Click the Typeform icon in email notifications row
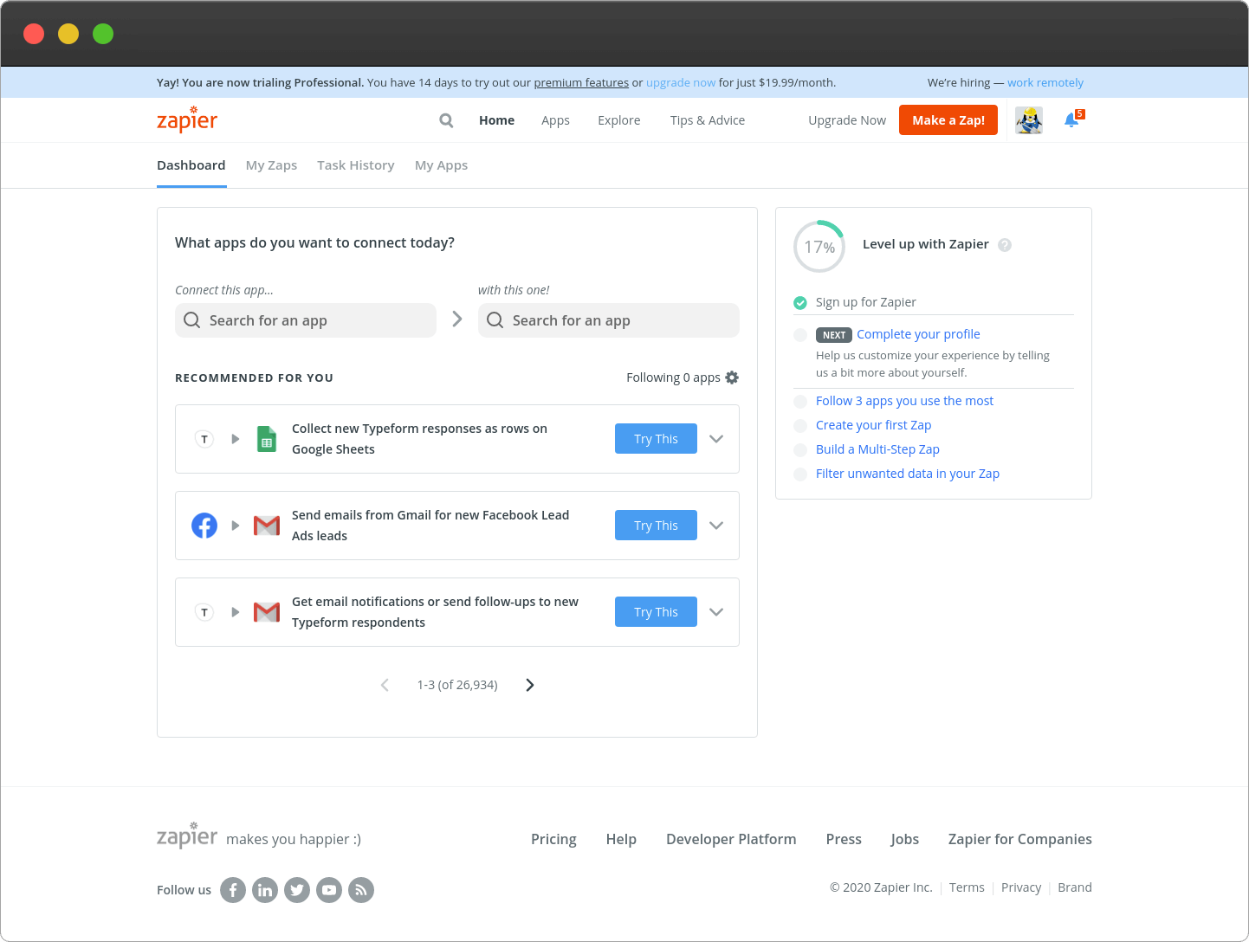Image resolution: width=1249 pixels, height=942 pixels. click(204, 612)
